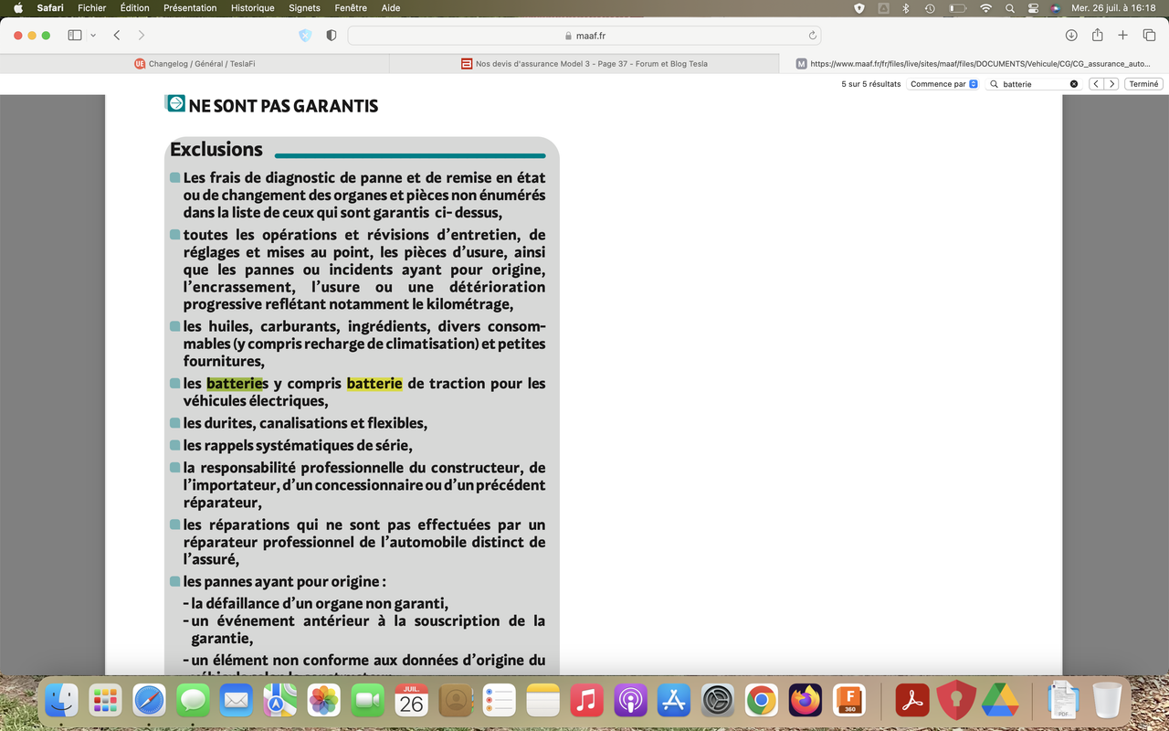This screenshot has height=731, width=1169.
Task: Reload the current page
Action: click(x=812, y=36)
